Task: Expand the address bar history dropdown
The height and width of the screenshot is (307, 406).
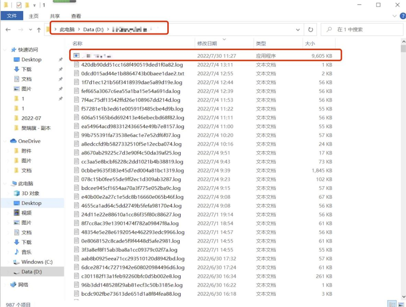Action: click(x=298, y=30)
